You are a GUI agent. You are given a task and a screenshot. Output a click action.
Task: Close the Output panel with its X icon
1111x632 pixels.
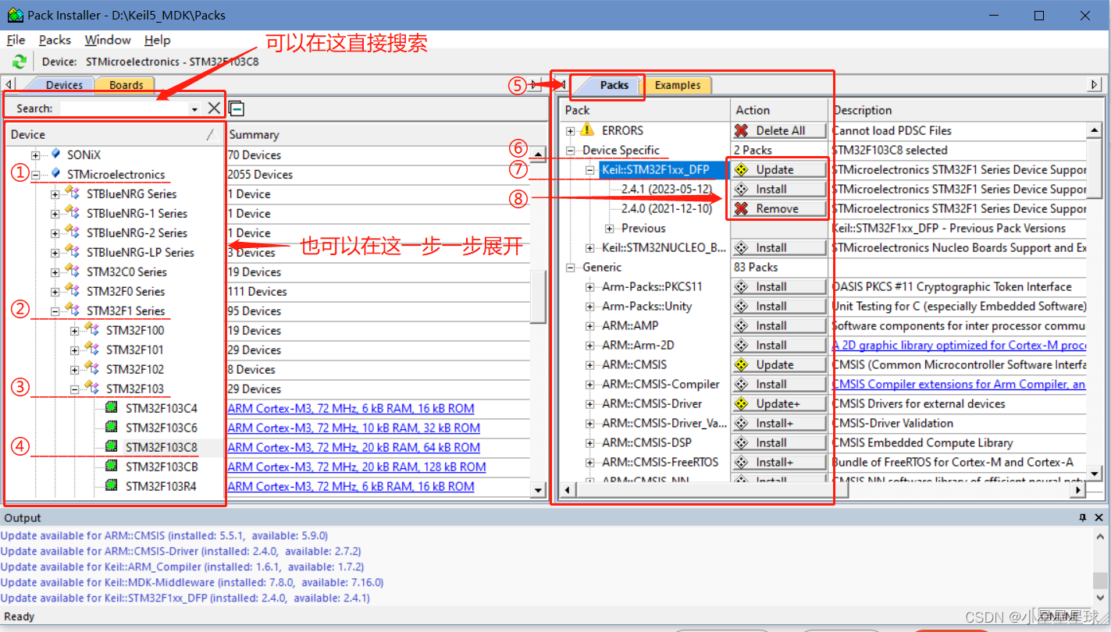[1098, 517]
